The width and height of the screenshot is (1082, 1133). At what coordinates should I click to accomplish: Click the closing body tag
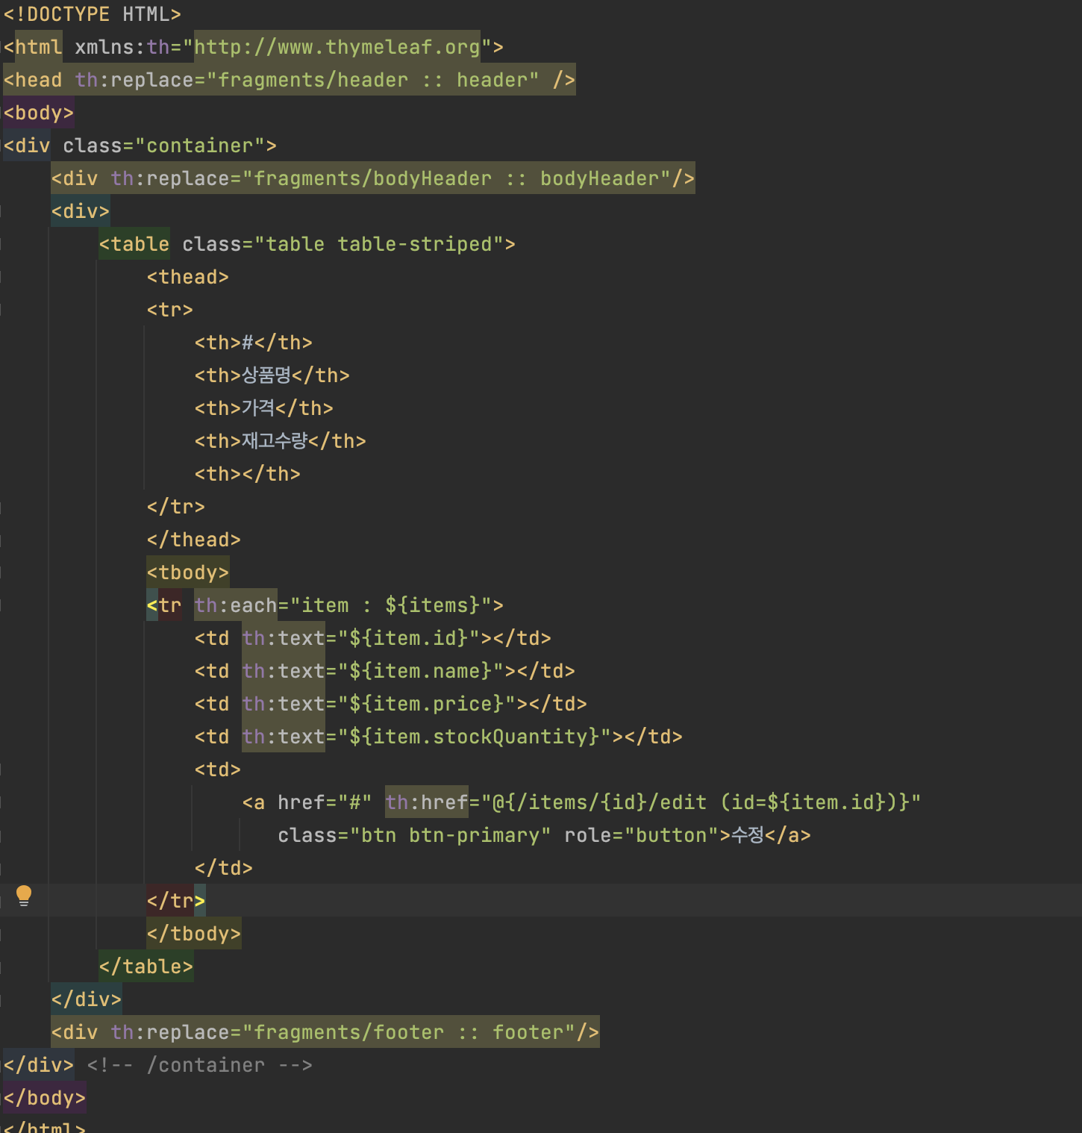point(45,1098)
